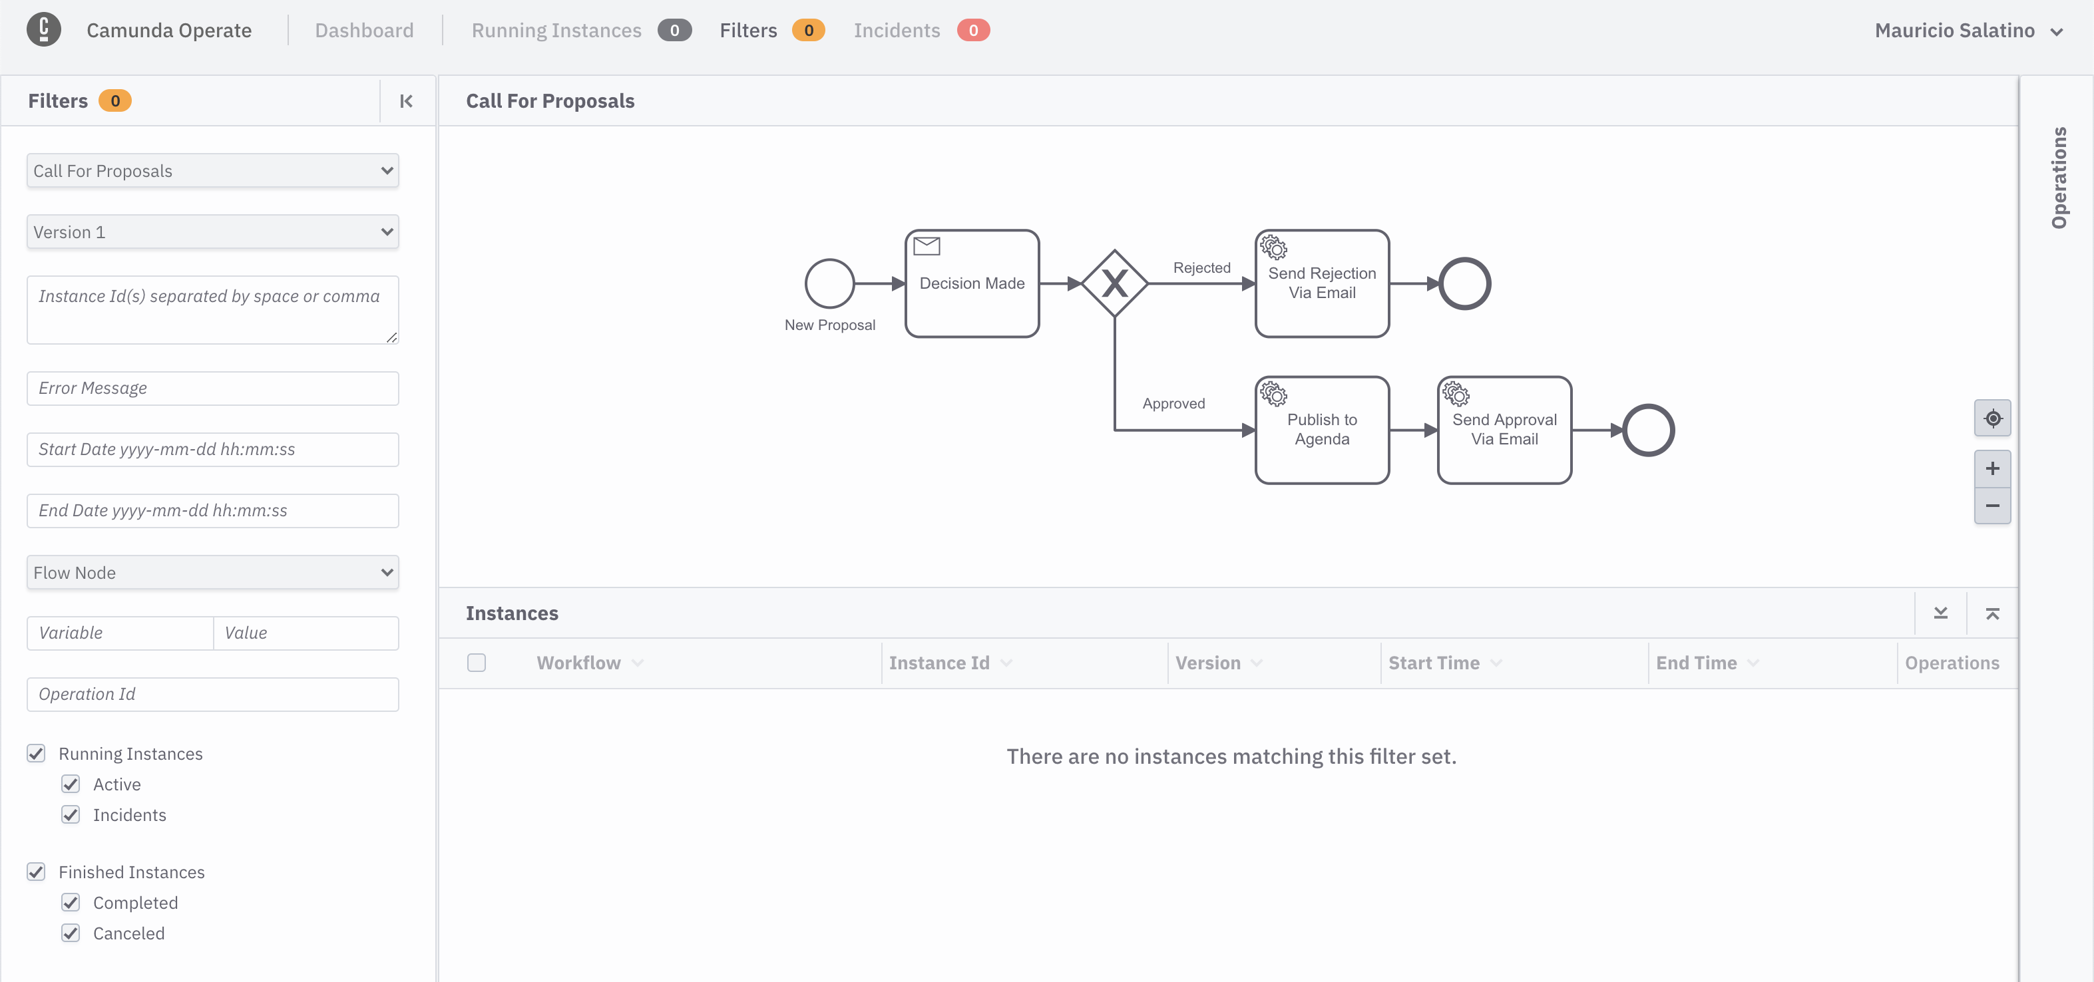Toggle the Running Instances checkbox
Image resolution: width=2094 pixels, height=982 pixels.
36,754
